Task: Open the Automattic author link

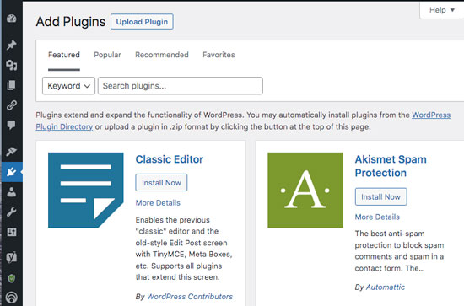Action: pos(386,287)
